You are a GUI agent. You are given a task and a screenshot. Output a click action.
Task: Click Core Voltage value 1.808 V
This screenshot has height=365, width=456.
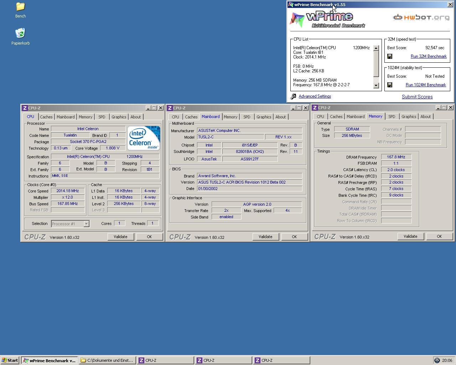113,148
